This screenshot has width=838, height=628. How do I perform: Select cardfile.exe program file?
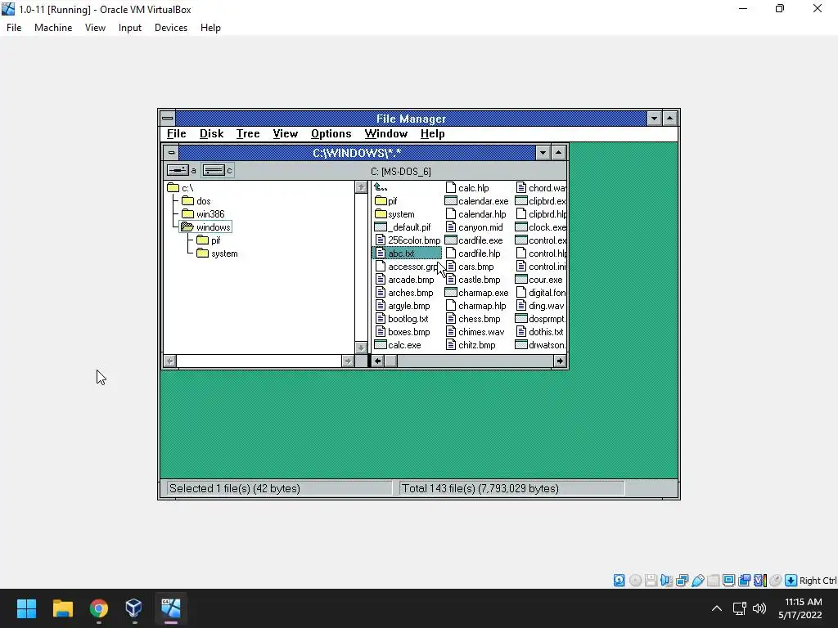[x=474, y=240]
